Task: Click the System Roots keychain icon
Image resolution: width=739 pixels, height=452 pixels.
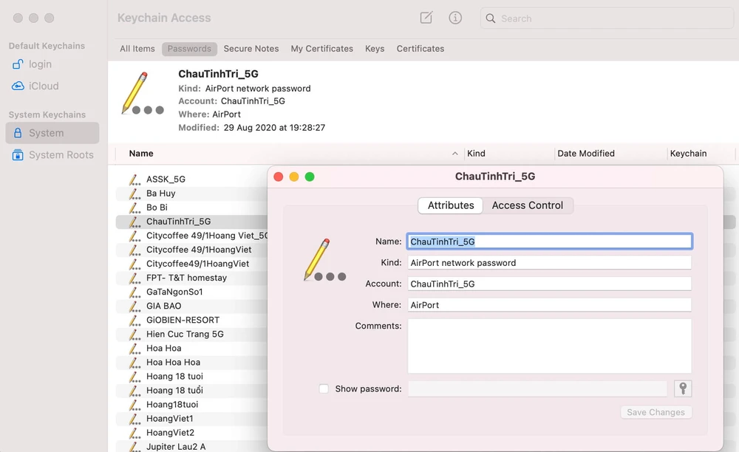Action: (x=18, y=155)
